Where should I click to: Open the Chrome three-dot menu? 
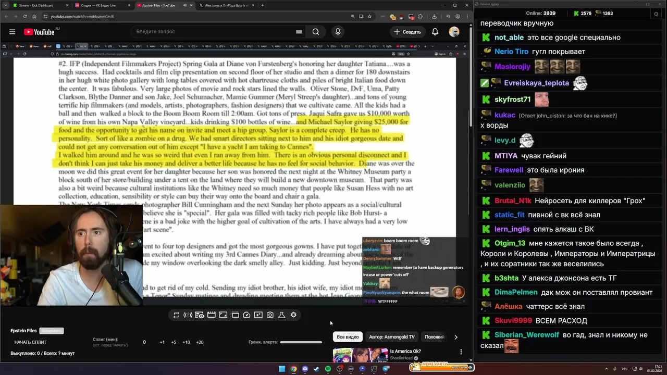[467, 16]
